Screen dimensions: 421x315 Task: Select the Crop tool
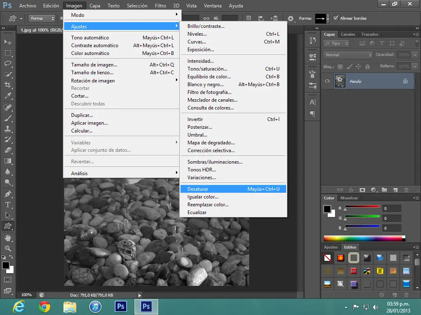pyautogui.click(x=8, y=85)
